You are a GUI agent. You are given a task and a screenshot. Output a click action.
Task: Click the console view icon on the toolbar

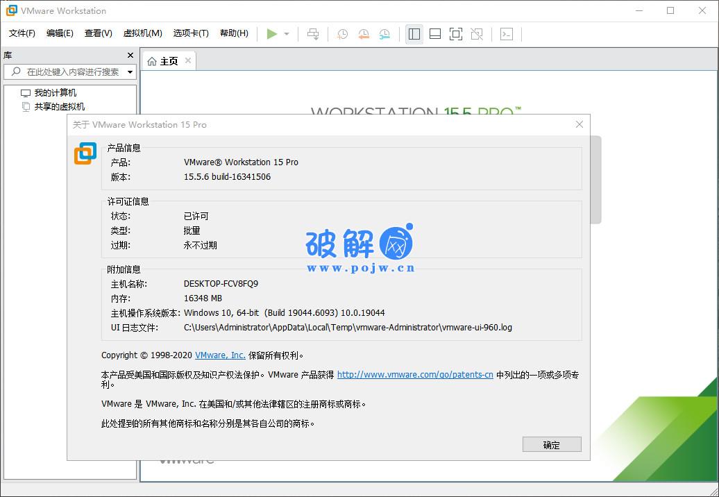coord(507,33)
